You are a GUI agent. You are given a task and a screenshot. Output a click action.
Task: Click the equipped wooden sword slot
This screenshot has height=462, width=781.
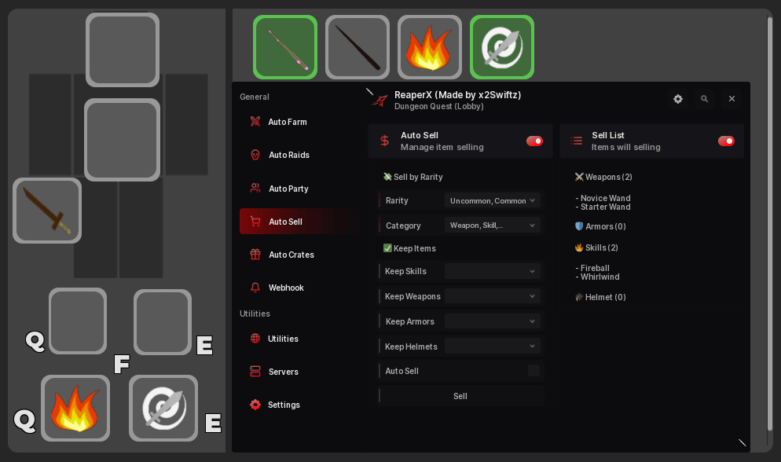pos(47,211)
